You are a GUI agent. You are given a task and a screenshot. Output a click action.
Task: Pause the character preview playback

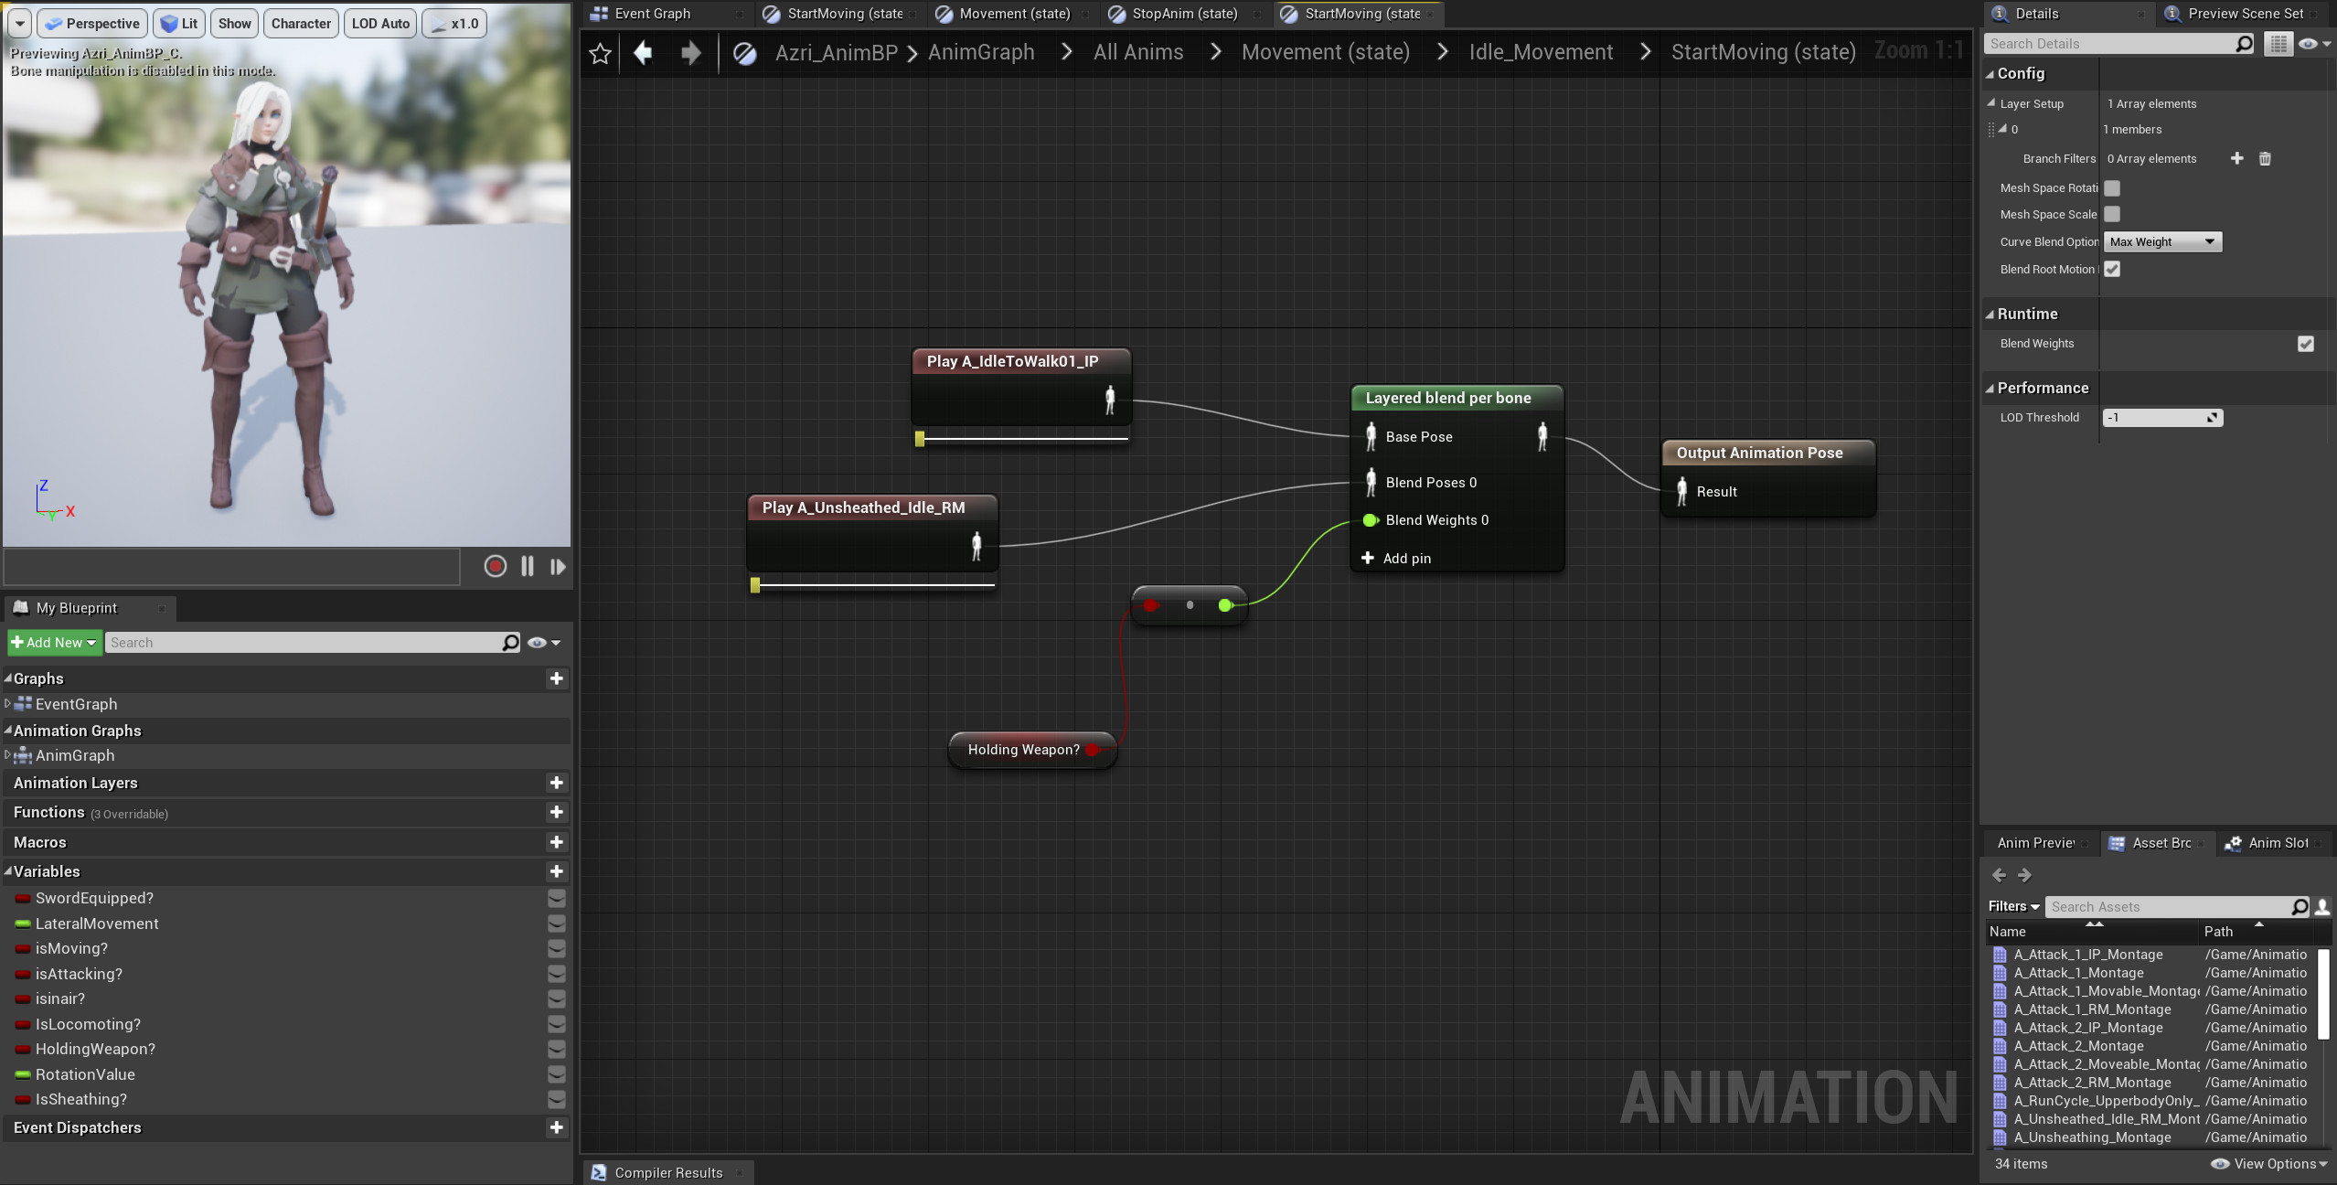click(527, 566)
